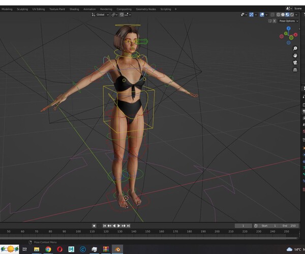Open WinRAR from the taskbar
Screen dimensions: 305x254
pyautogui.click(x=106, y=249)
